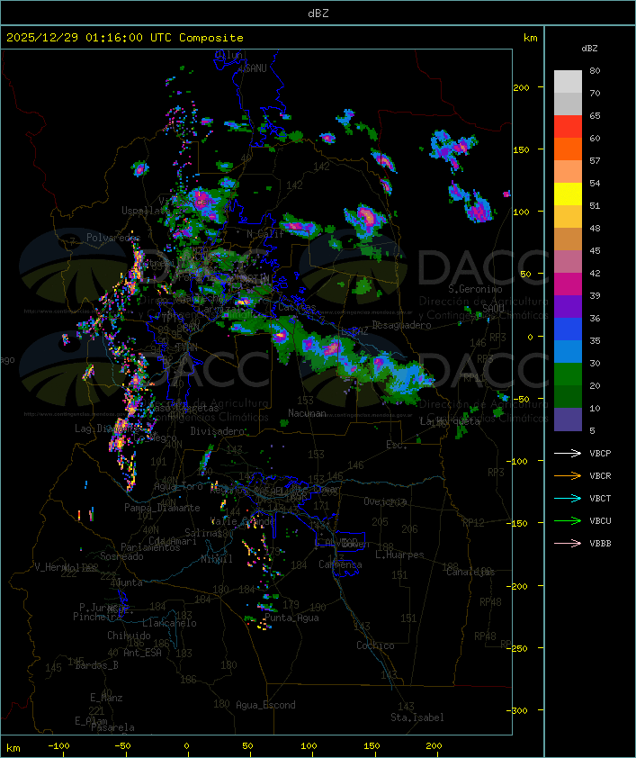Click the 'VBCT' legend label
Image resolution: width=636 pixels, height=758 pixels.
pos(600,499)
